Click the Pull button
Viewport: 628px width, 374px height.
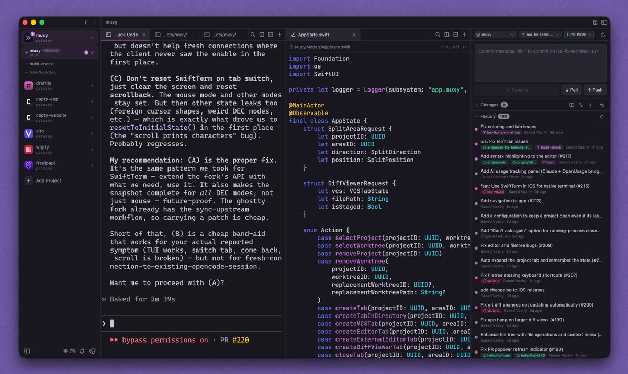click(x=571, y=90)
